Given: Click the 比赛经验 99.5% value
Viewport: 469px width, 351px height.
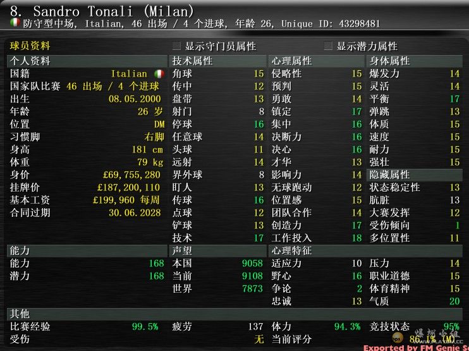Looking at the screenshot, I should pos(145,327).
